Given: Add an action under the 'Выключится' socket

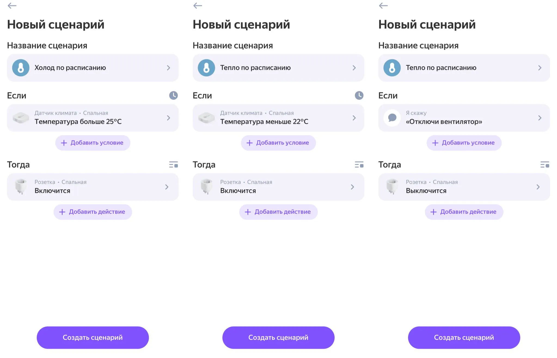Looking at the screenshot, I should tap(464, 212).
